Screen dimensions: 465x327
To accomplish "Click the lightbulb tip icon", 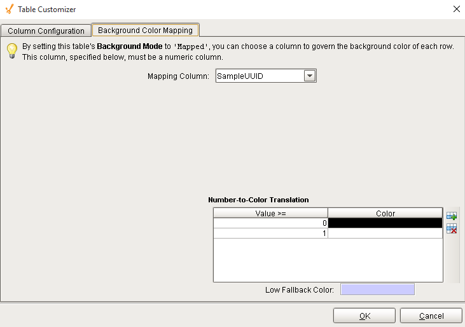I will pyautogui.click(x=11, y=52).
